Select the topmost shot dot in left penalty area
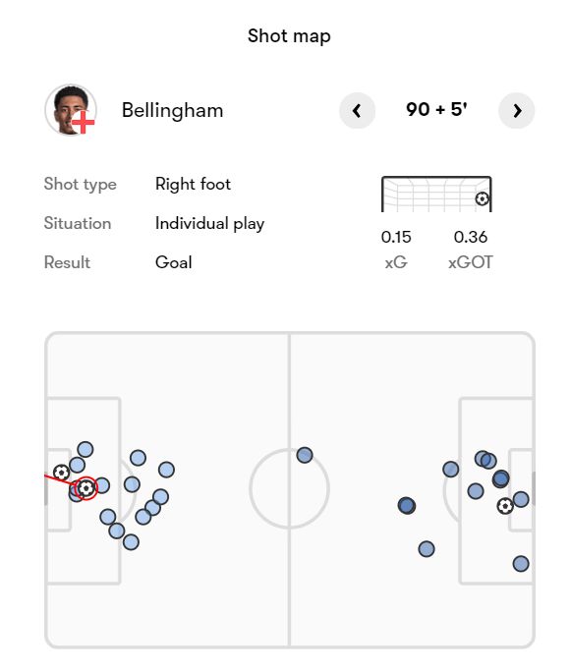 tap(86, 450)
